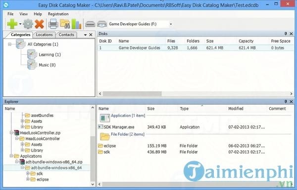
Task: Open the Game Developer Guides (F:) drive dropdown
Action: (171, 24)
